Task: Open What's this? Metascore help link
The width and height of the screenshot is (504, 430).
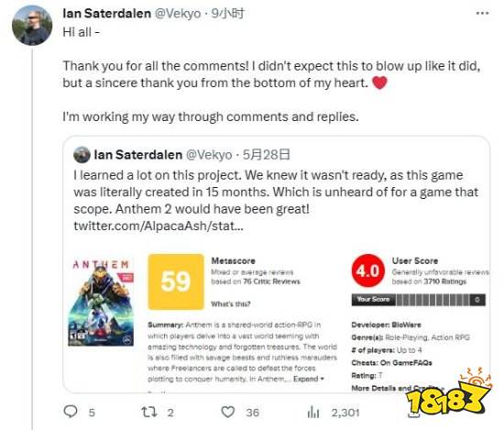Action: pos(230,303)
